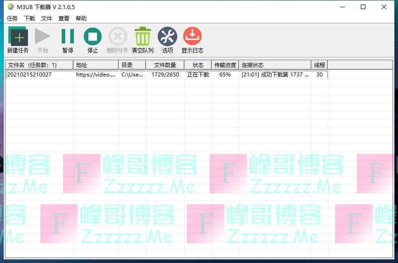
Task: Open Options (选项) wrench icon
Action: tap(167, 37)
